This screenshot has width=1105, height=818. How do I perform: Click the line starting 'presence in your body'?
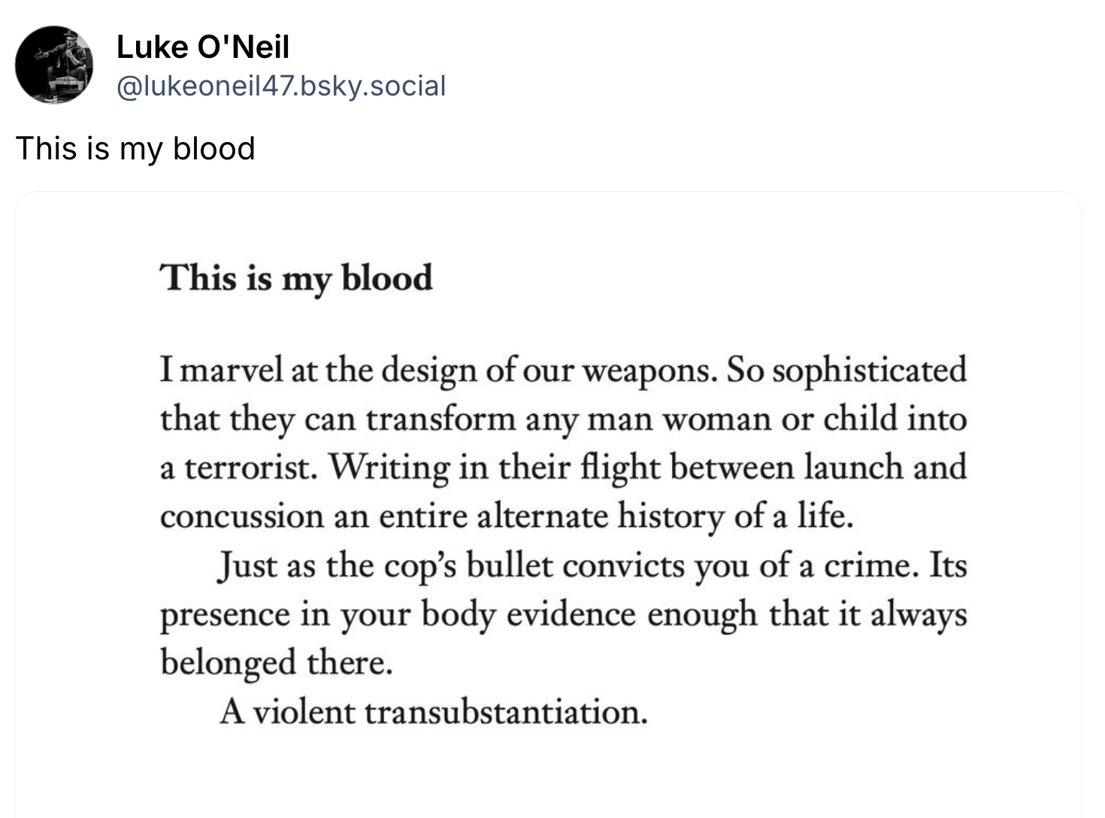[563, 615]
